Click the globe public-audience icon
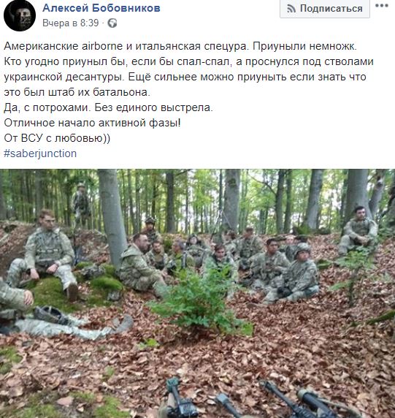395x418 pixels. coord(112,23)
